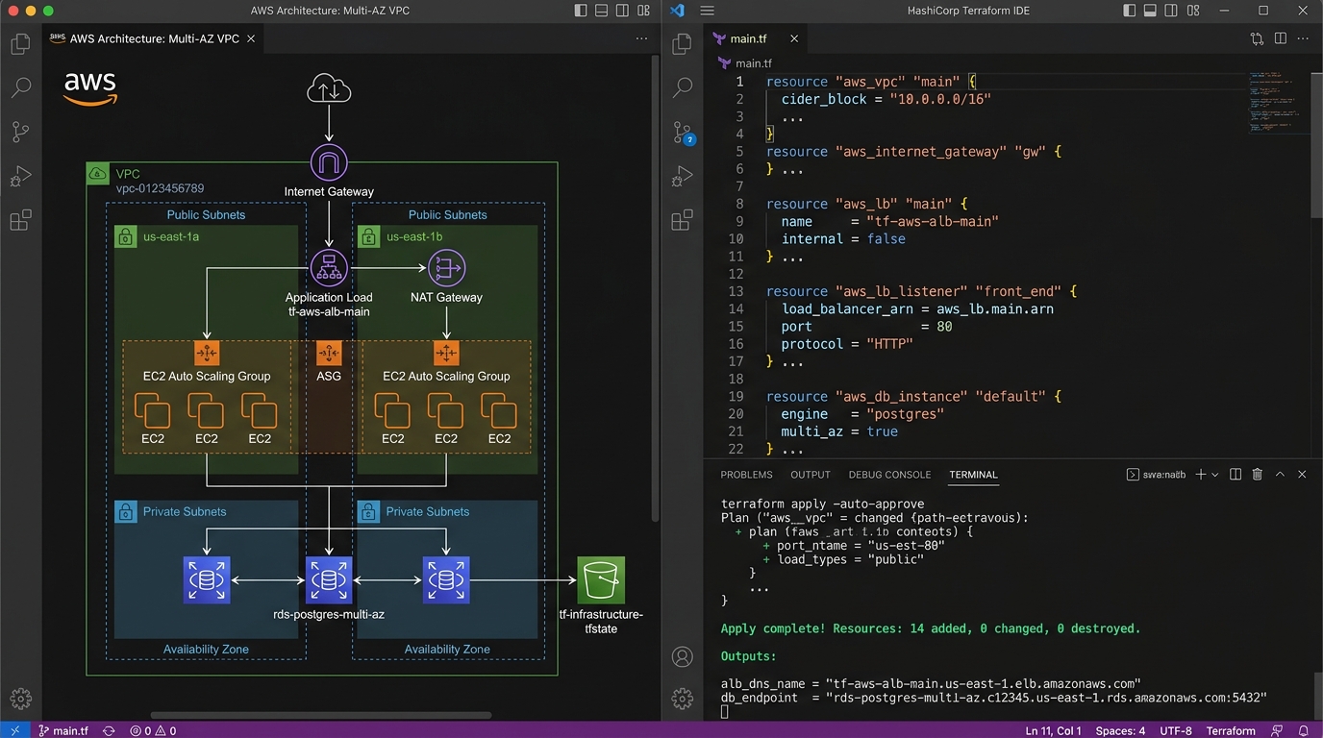The image size is (1323, 738).
Task: Open Explorer in the Terraform IDE window
Action: tap(683, 44)
